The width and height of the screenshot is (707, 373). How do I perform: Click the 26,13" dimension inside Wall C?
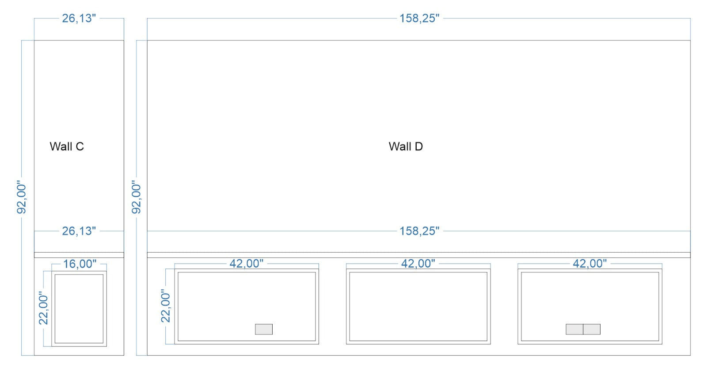point(79,231)
